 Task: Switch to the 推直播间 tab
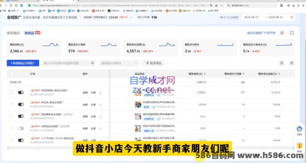pos(13,33)
